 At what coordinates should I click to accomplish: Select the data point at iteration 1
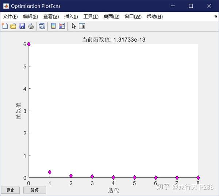click(x=50, y=172)
